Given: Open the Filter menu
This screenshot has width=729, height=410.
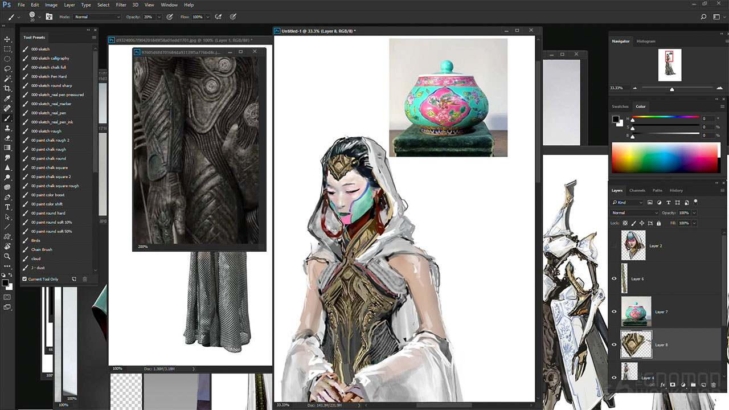Looking at the screenshot, I should point(121,5).
